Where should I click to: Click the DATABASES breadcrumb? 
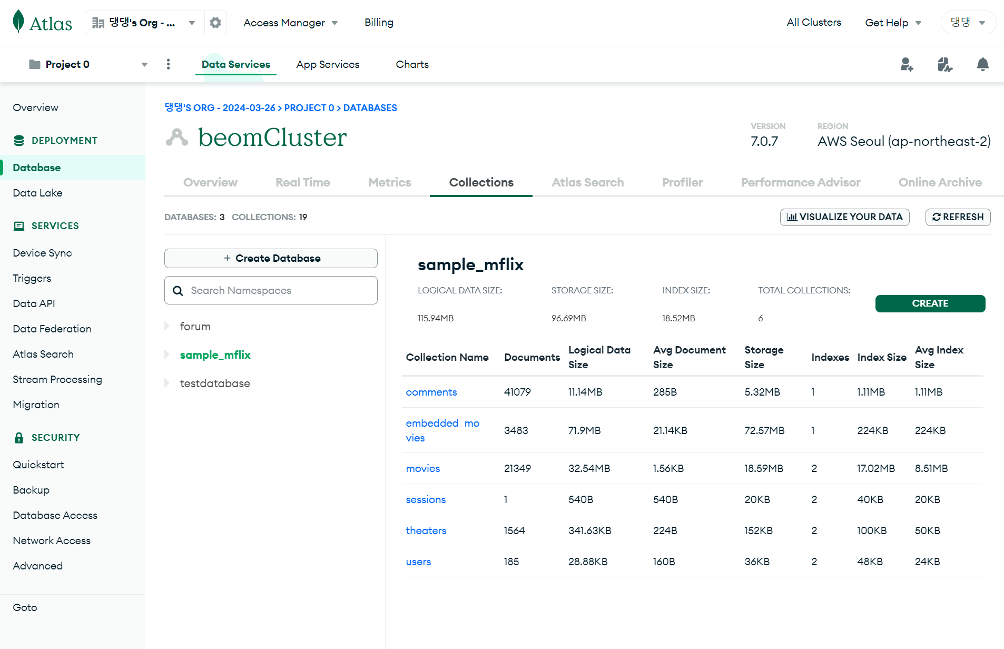point(370,108)
